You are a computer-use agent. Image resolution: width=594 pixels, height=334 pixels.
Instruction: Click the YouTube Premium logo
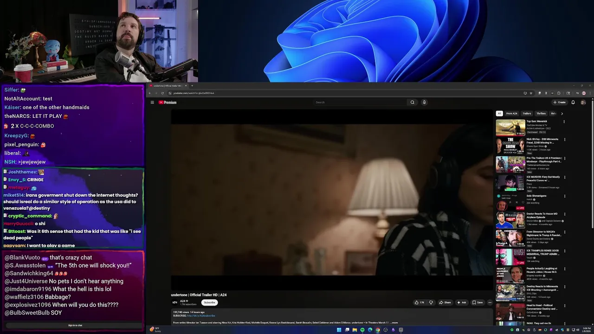[x=168, y=103]
